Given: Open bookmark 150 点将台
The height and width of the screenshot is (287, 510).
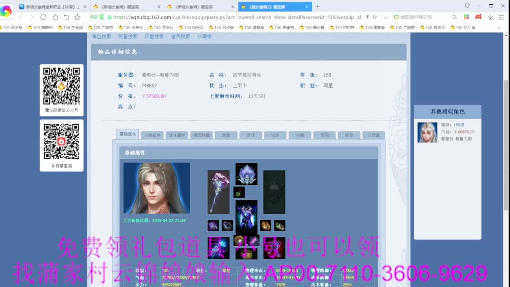Looking at the screenshot, I should pos(131,28).
